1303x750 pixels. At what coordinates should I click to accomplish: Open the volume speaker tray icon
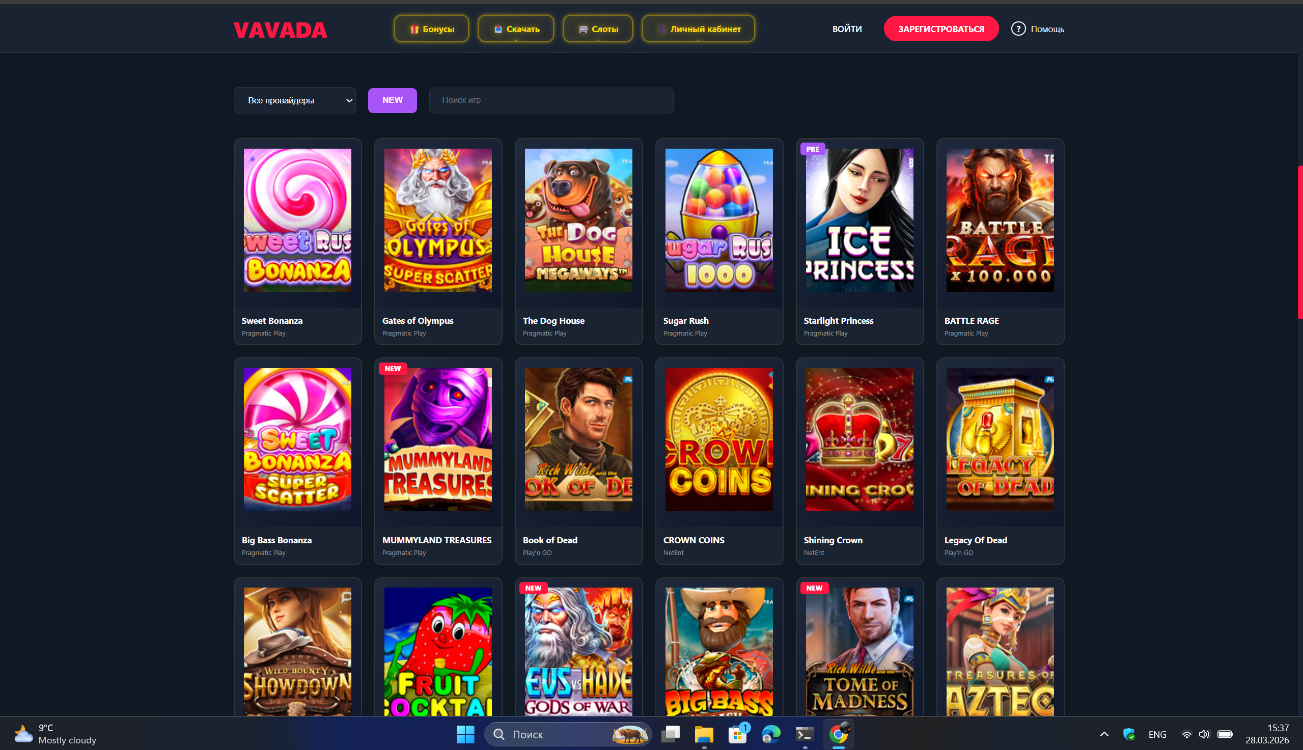click(x=1204, y=734)
